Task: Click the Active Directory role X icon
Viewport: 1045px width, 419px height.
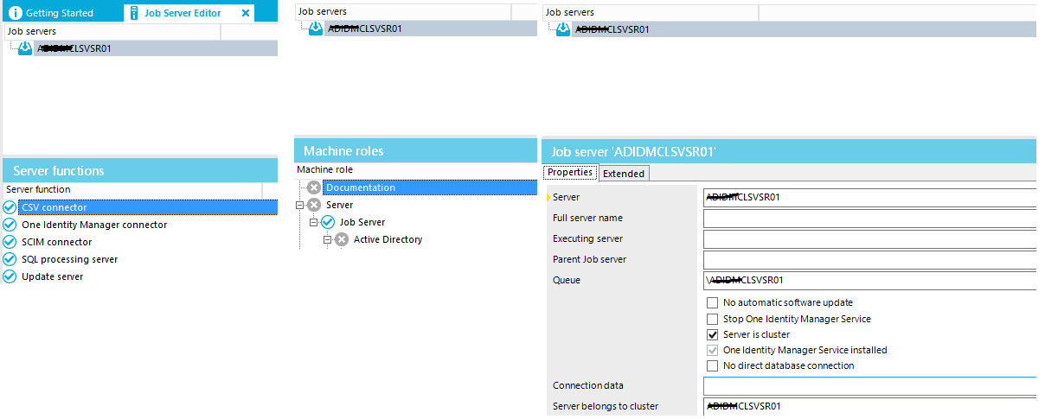Action: pyautogui.click(x=342, y=239)
